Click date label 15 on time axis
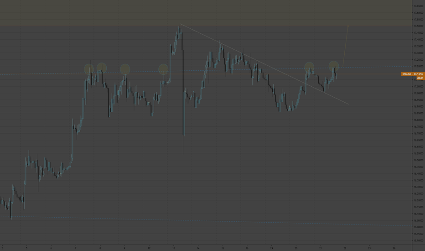 coord(223,248)
